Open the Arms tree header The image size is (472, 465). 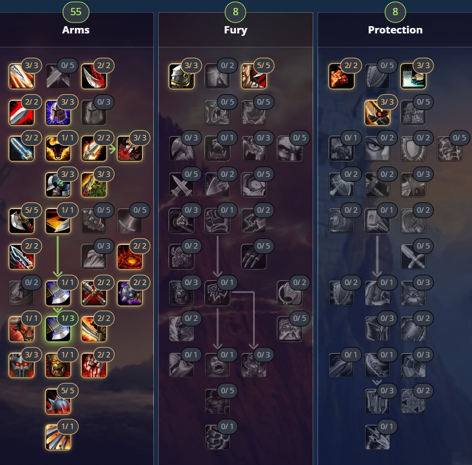point(76,30)
